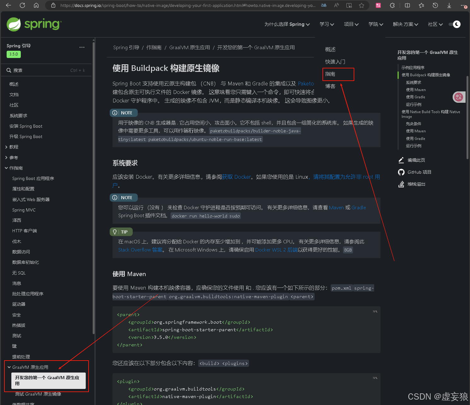Click the 堆栈溢出 Stack Overflow icon
The image size is (470, 405).
click(401, 184)
